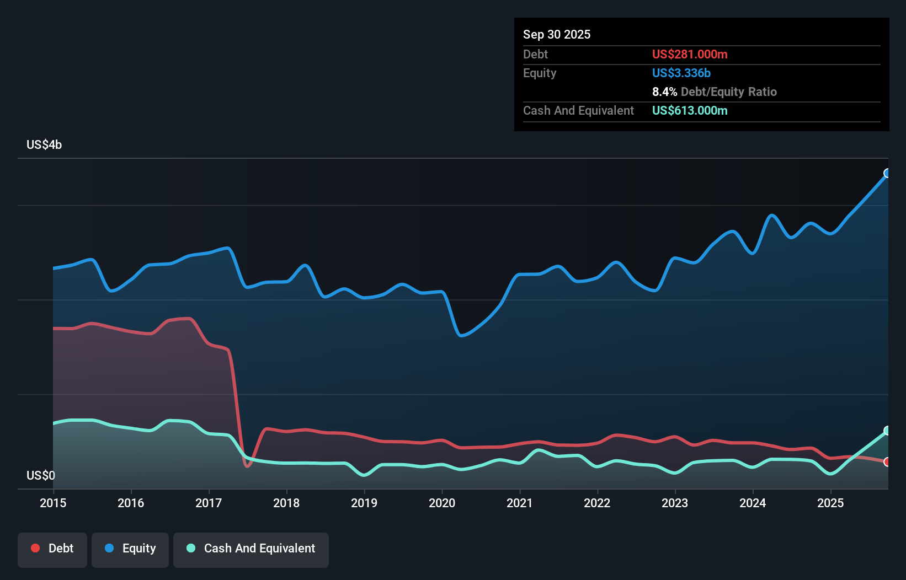Select the 2020 year label
Screen dimensions: 906x580
tap(441, 503)
